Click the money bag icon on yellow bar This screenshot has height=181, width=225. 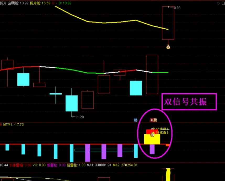tap(152, 135)
